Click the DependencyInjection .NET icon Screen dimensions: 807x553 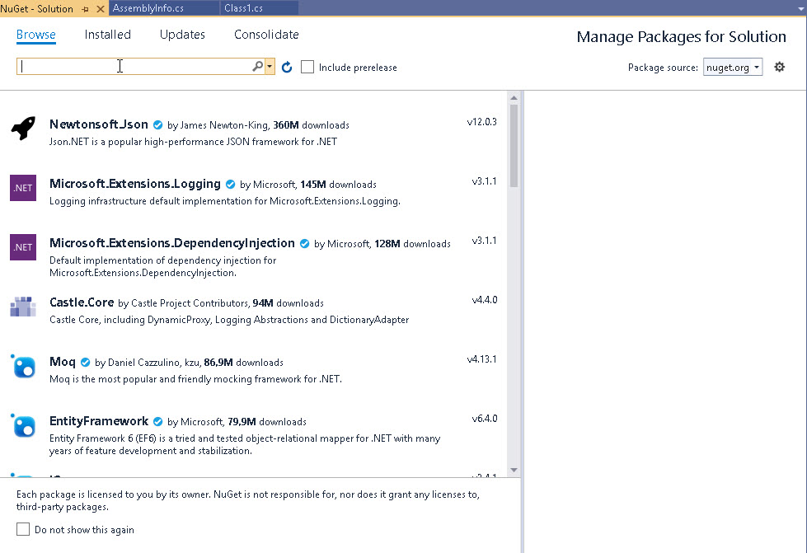(23, 247)
